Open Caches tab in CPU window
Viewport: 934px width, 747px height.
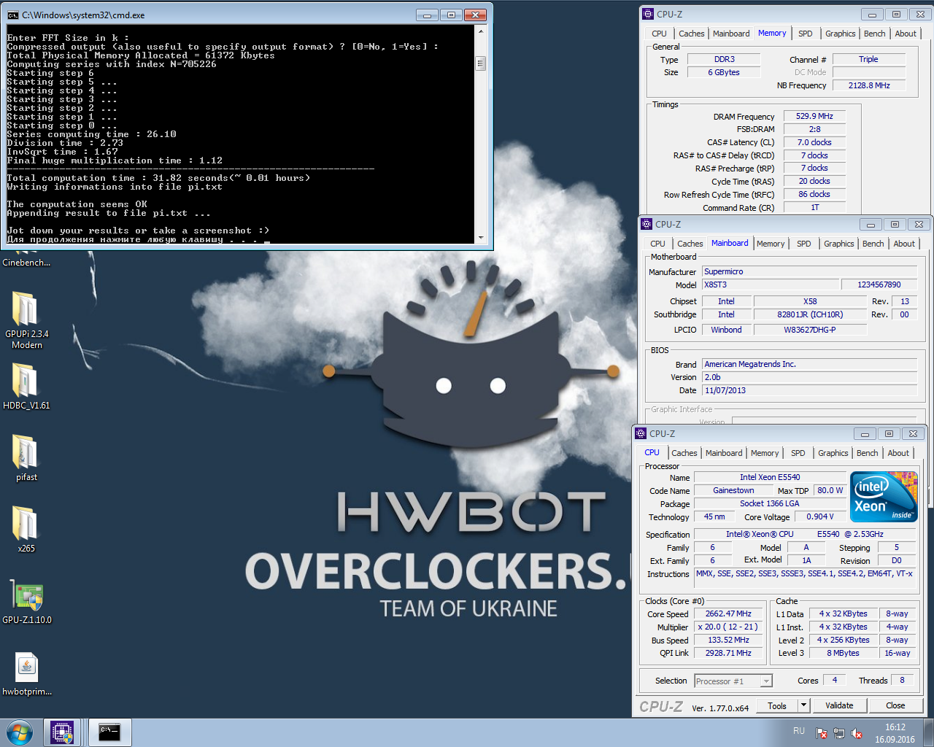pyautogui.click(x=684, y=453)
